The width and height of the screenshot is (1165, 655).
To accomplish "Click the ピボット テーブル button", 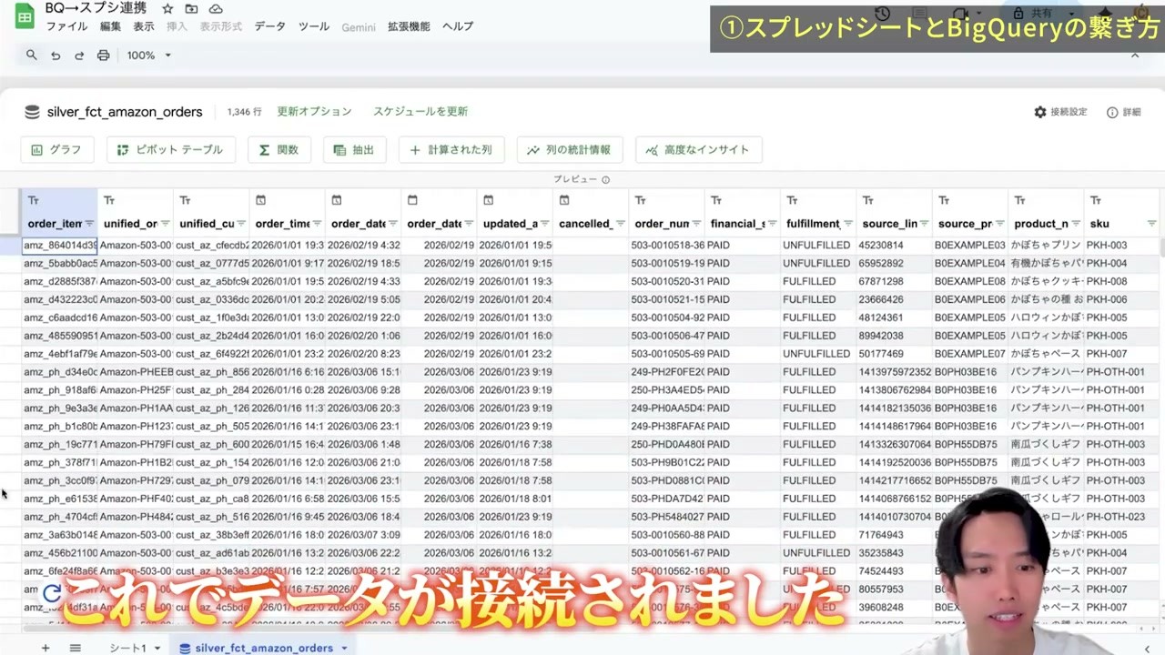I will 170,149.
